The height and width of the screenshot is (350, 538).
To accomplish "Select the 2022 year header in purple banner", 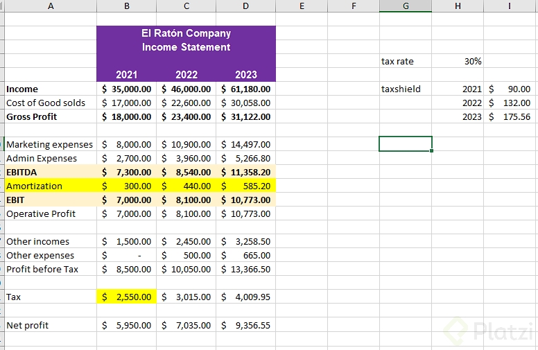I will (x=186, y=74).
